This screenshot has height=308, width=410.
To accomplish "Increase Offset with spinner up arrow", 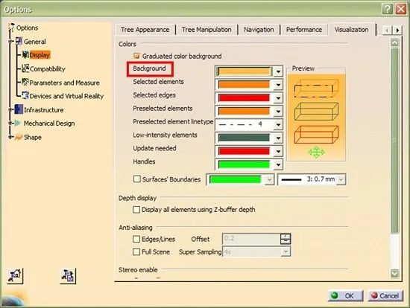I will point(286,237).
